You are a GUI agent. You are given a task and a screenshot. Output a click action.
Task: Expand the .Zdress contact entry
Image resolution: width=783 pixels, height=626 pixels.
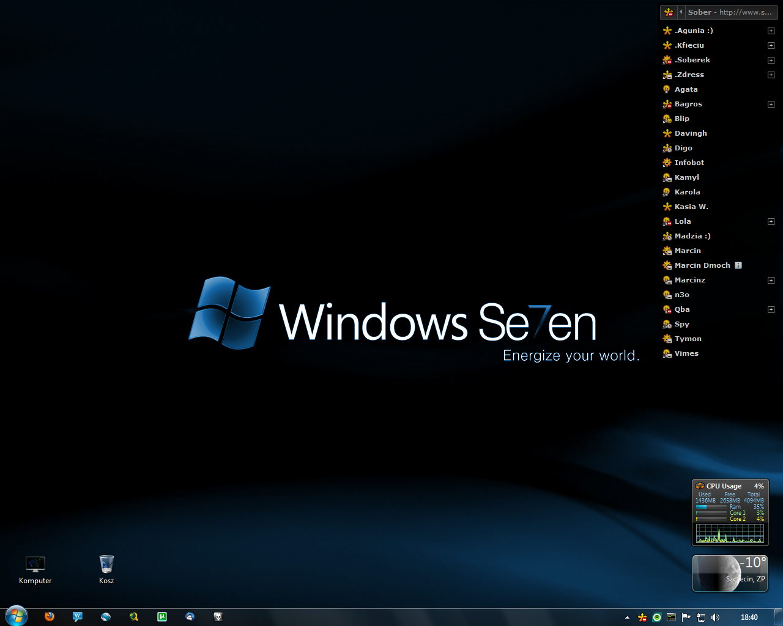pyautogui.click(x=771, y=75)
